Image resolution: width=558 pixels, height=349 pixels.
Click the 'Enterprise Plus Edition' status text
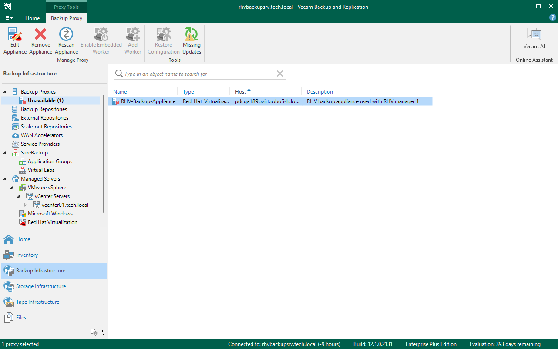coord(431,344)
